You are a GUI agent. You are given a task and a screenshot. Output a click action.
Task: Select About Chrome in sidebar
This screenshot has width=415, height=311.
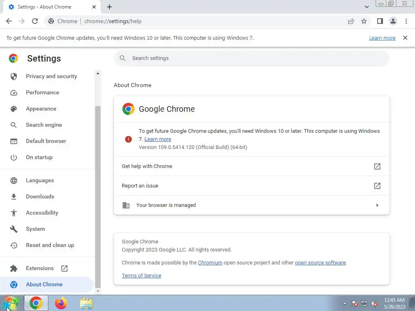click(x=47, y=284)
